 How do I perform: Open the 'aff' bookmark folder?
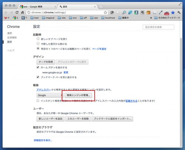[x=83, y=18]
